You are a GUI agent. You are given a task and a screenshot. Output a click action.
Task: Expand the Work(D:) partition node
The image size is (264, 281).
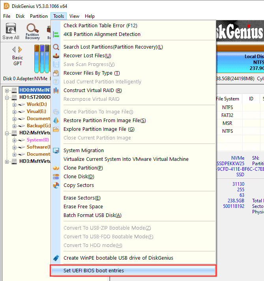tap(15, 104)
